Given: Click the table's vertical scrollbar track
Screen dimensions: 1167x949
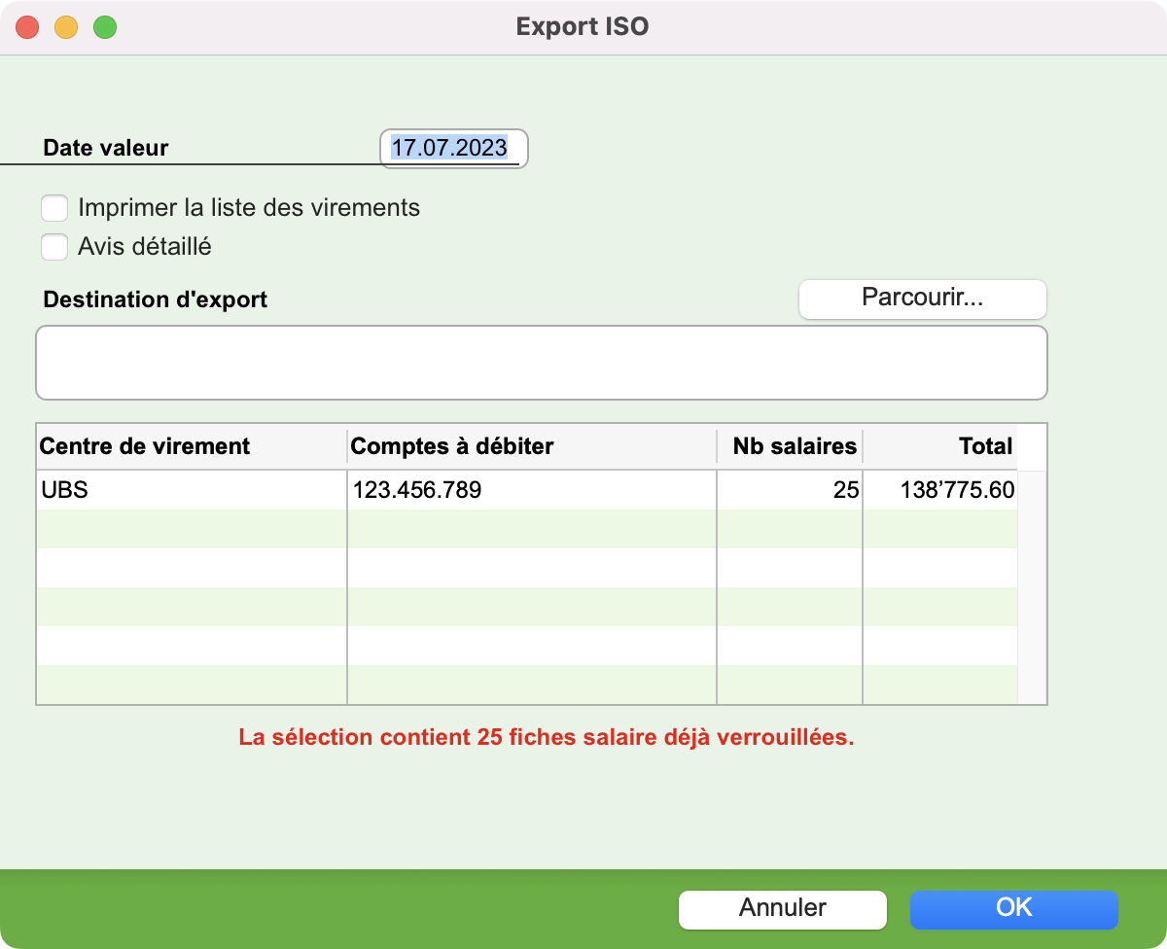Looking at the screenshot, I should 1032,586.
